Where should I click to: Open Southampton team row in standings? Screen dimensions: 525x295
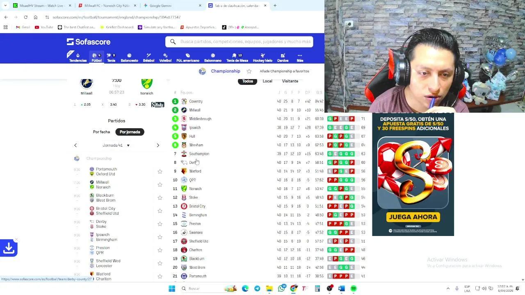point(269,154)
